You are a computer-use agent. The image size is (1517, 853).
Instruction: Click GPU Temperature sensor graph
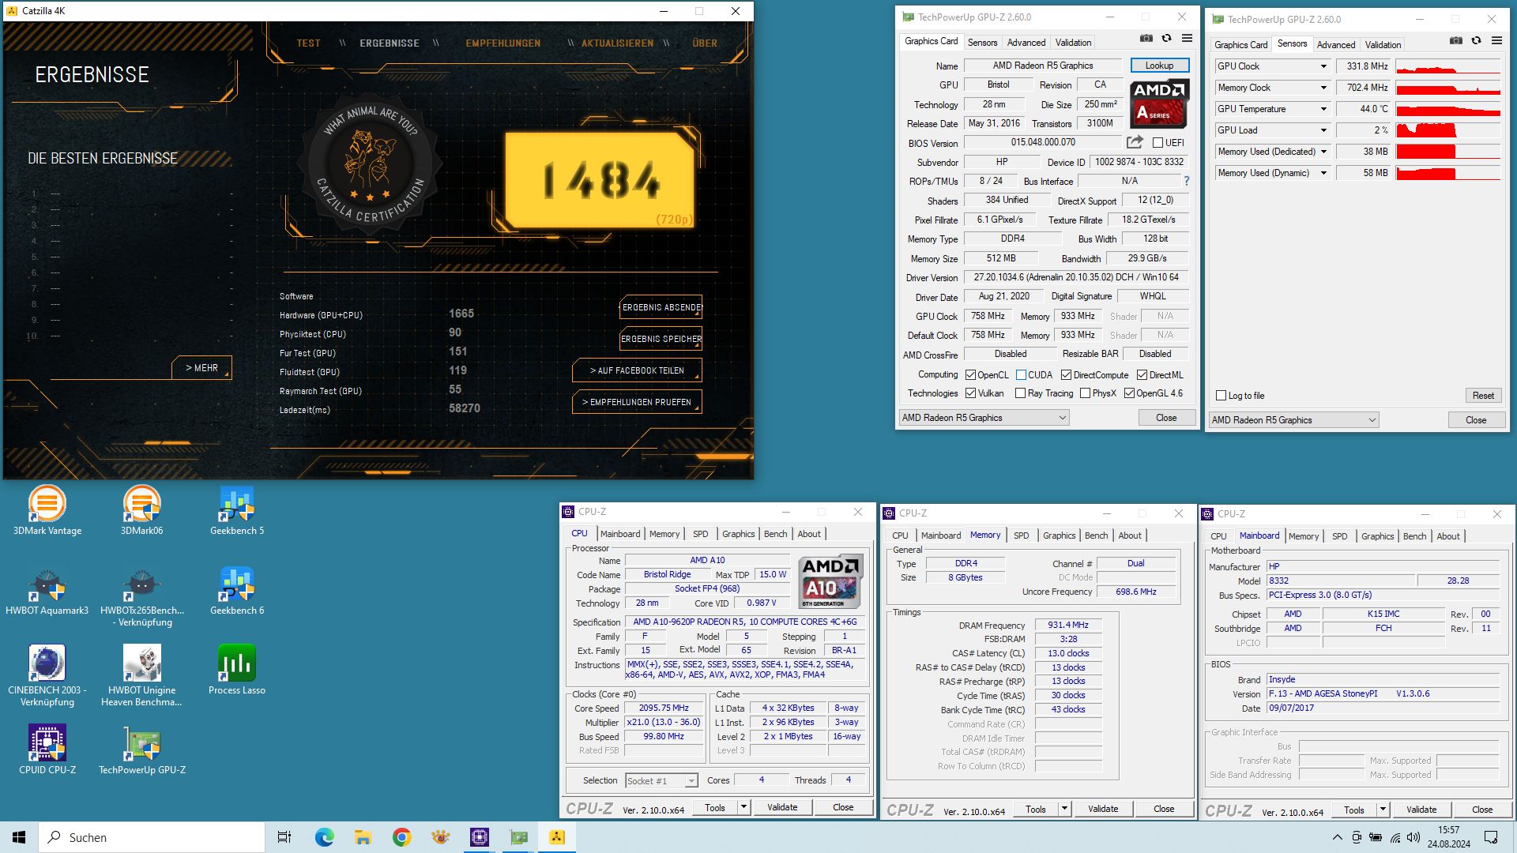[x=1448, y=109]
